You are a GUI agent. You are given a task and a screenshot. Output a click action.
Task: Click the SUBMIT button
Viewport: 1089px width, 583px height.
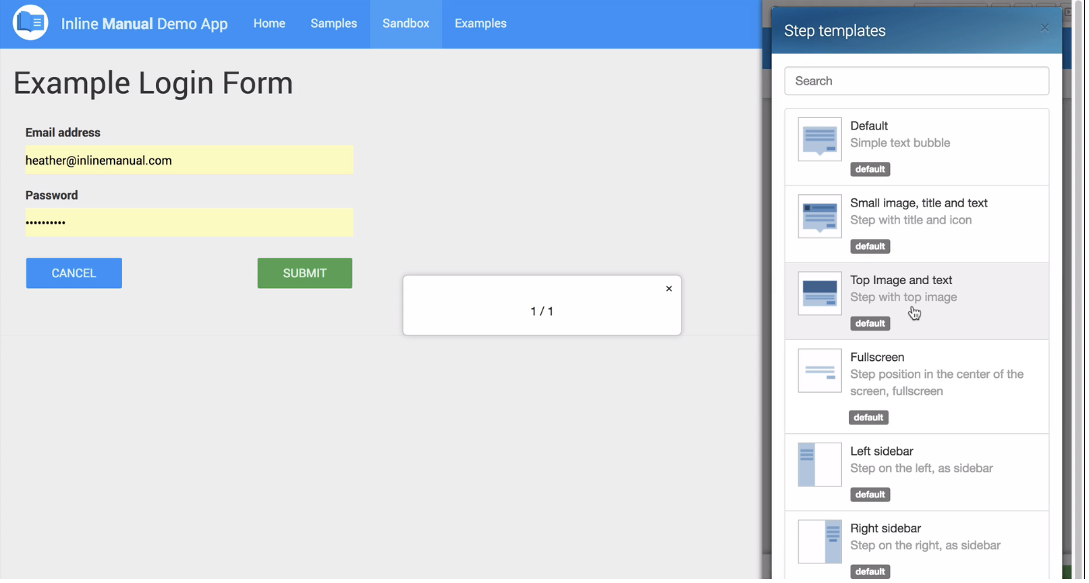click(x=306, y=274)
